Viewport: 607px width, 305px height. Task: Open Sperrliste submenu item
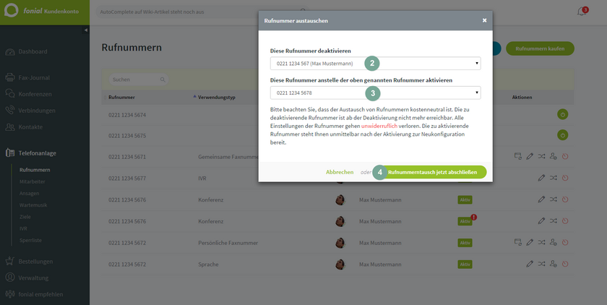[x=30, y=241]
